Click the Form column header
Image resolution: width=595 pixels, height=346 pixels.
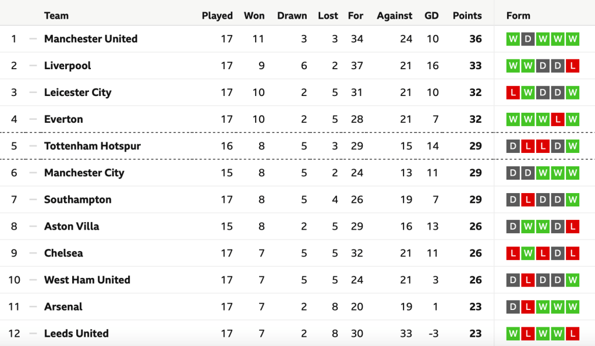tap(518, 16)
